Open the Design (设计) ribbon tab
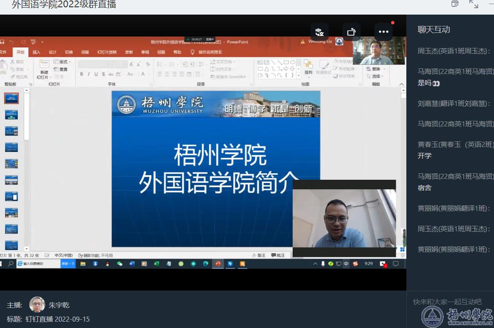Image resolution: width=494 pixels, height=328 pixels. click(x=53, y=52)
